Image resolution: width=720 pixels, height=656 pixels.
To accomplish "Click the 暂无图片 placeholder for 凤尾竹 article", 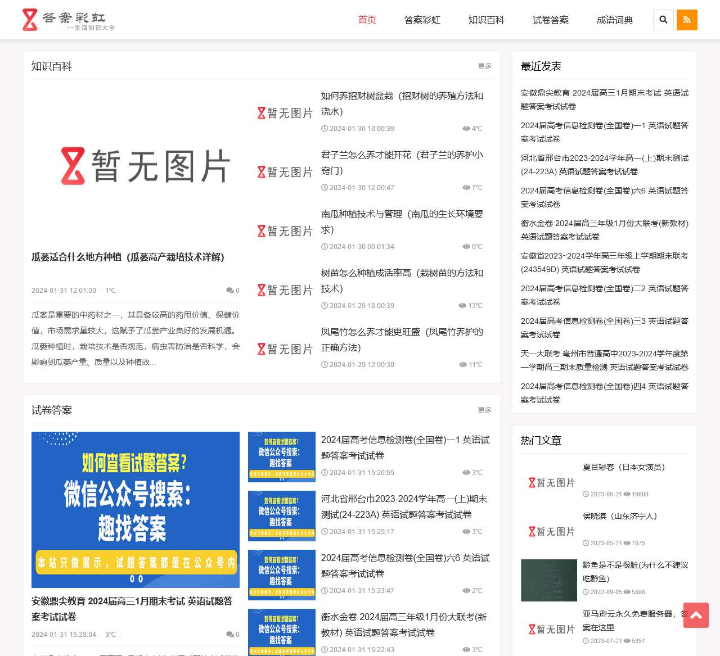I will [x=284, y=349].
